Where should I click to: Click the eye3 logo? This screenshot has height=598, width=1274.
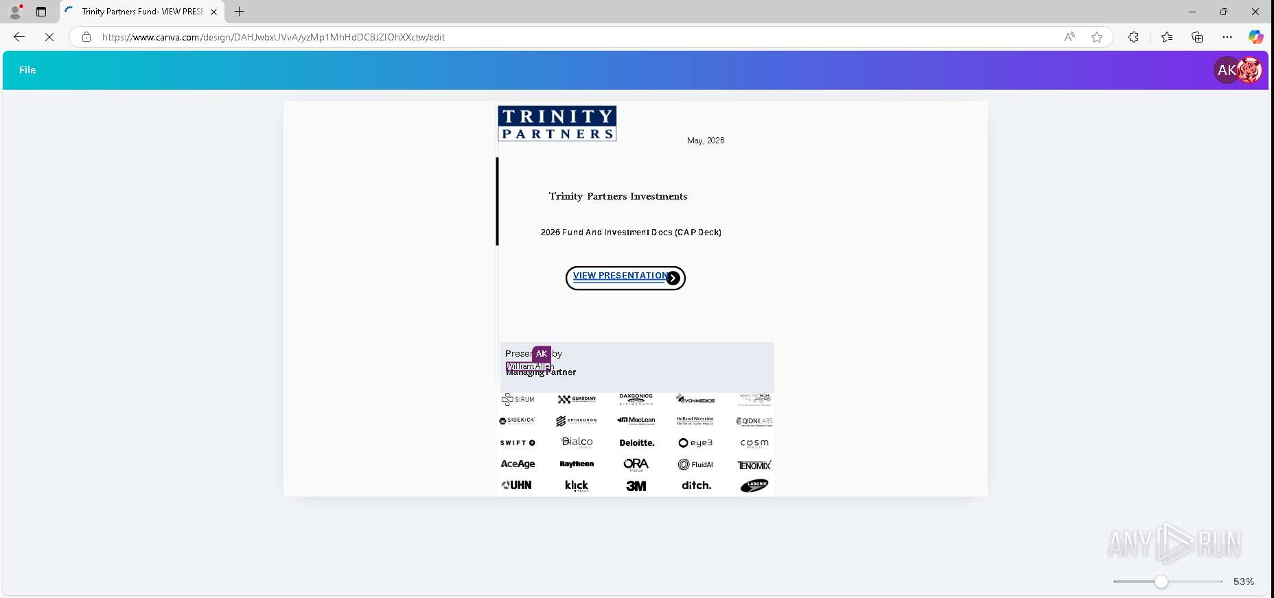696,443
